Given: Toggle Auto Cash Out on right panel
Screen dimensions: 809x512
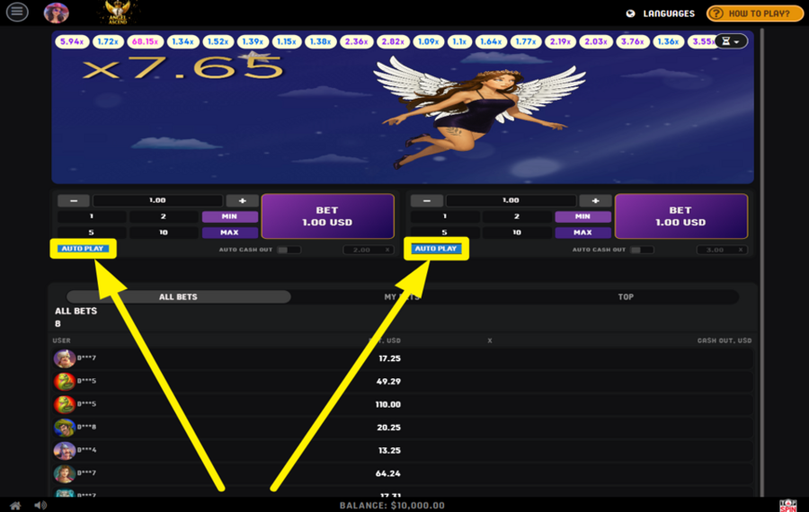Looking at the screenshot, I should 641,250.
